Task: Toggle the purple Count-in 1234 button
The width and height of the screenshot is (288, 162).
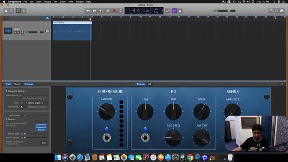Action: 174,11
